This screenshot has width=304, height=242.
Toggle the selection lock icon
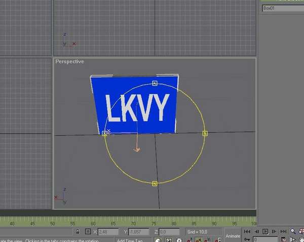pos(77,232)
